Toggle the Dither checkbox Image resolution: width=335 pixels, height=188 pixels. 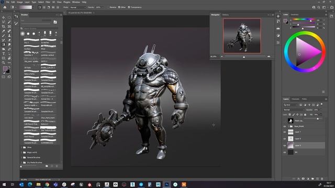pos(119,7)
